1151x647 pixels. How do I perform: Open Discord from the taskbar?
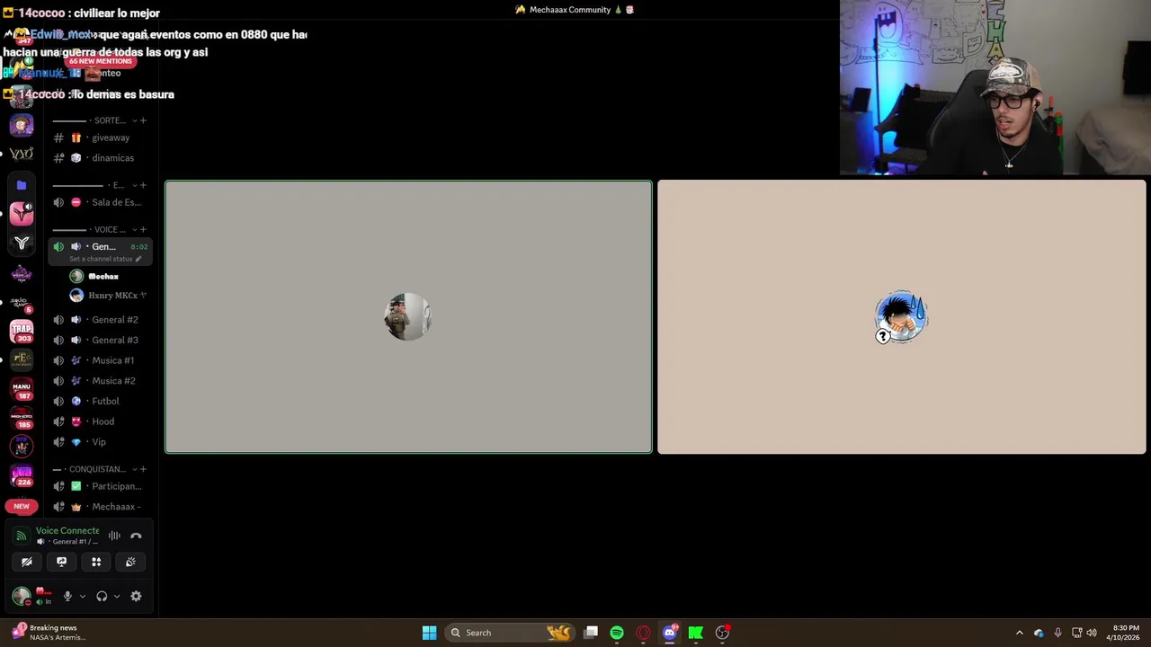click(x=669, y=633)
